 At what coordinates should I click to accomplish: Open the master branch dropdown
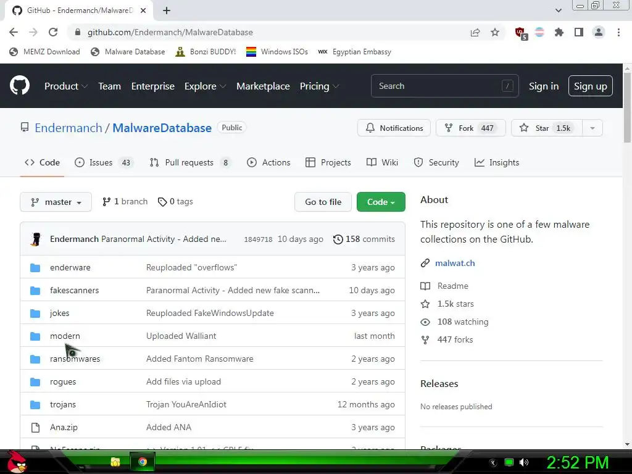tap(56, 202)
